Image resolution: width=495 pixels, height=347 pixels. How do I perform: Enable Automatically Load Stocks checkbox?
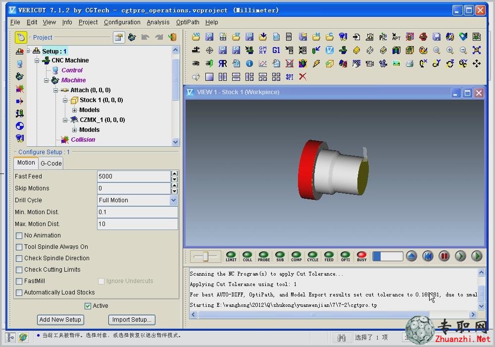coord(19,292)
